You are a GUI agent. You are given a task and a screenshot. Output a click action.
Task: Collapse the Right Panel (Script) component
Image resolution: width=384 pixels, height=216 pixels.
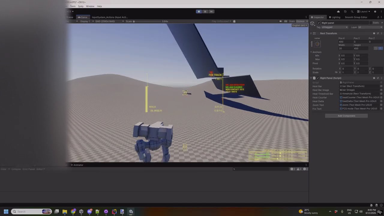tap(311, 78)
